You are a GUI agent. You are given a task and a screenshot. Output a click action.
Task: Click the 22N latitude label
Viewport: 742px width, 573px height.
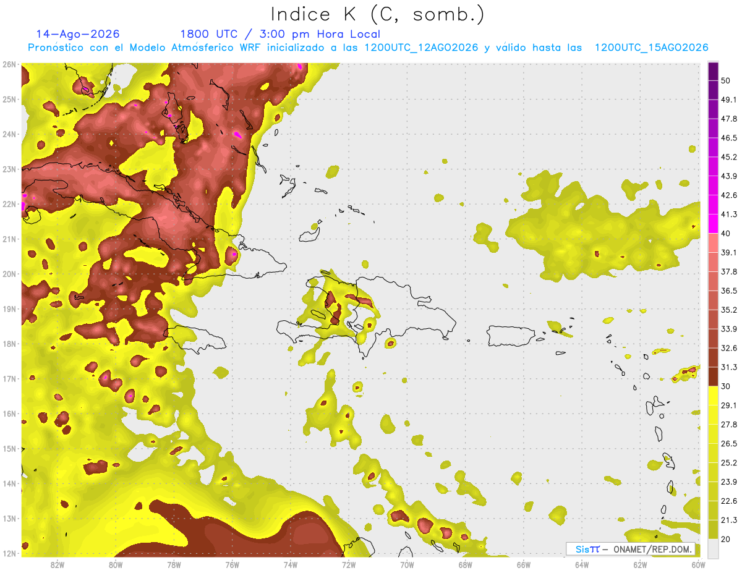[9, 204]
